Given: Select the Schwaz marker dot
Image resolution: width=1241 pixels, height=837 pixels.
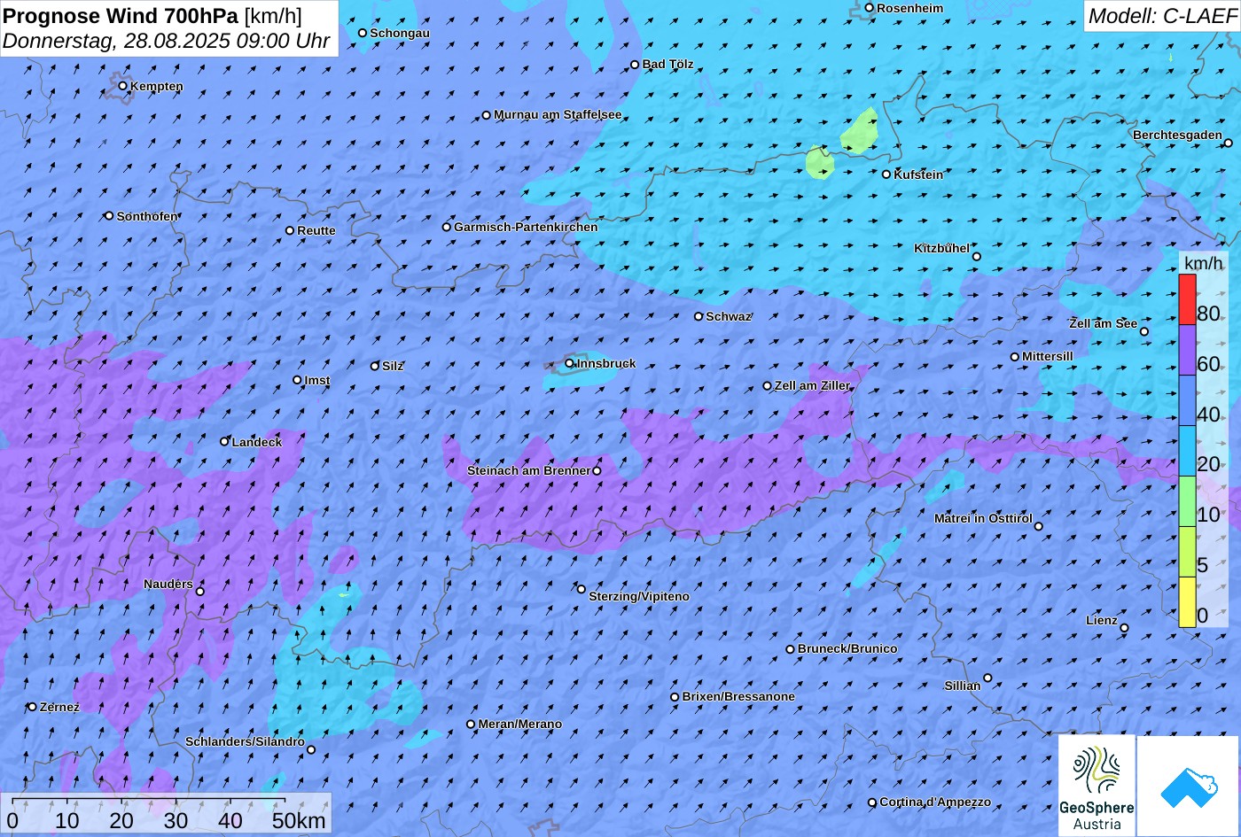Looking at the screenshot, I should pyautogui.click(x=699, y=316).
